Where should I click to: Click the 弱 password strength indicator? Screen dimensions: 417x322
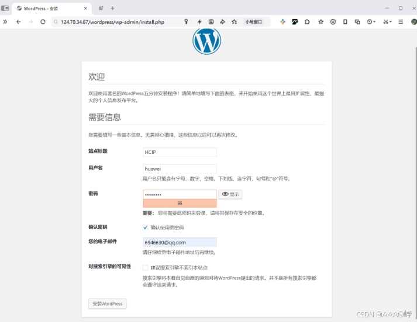click(180, 203)
